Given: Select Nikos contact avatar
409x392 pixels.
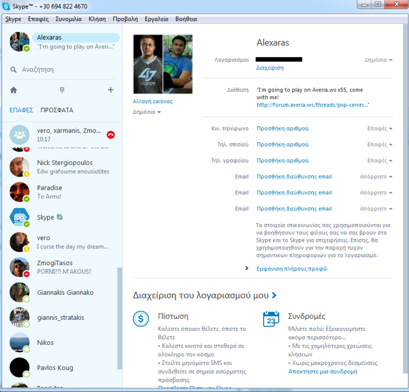Looking at the screenshot, I should click(x=19, y=342).
